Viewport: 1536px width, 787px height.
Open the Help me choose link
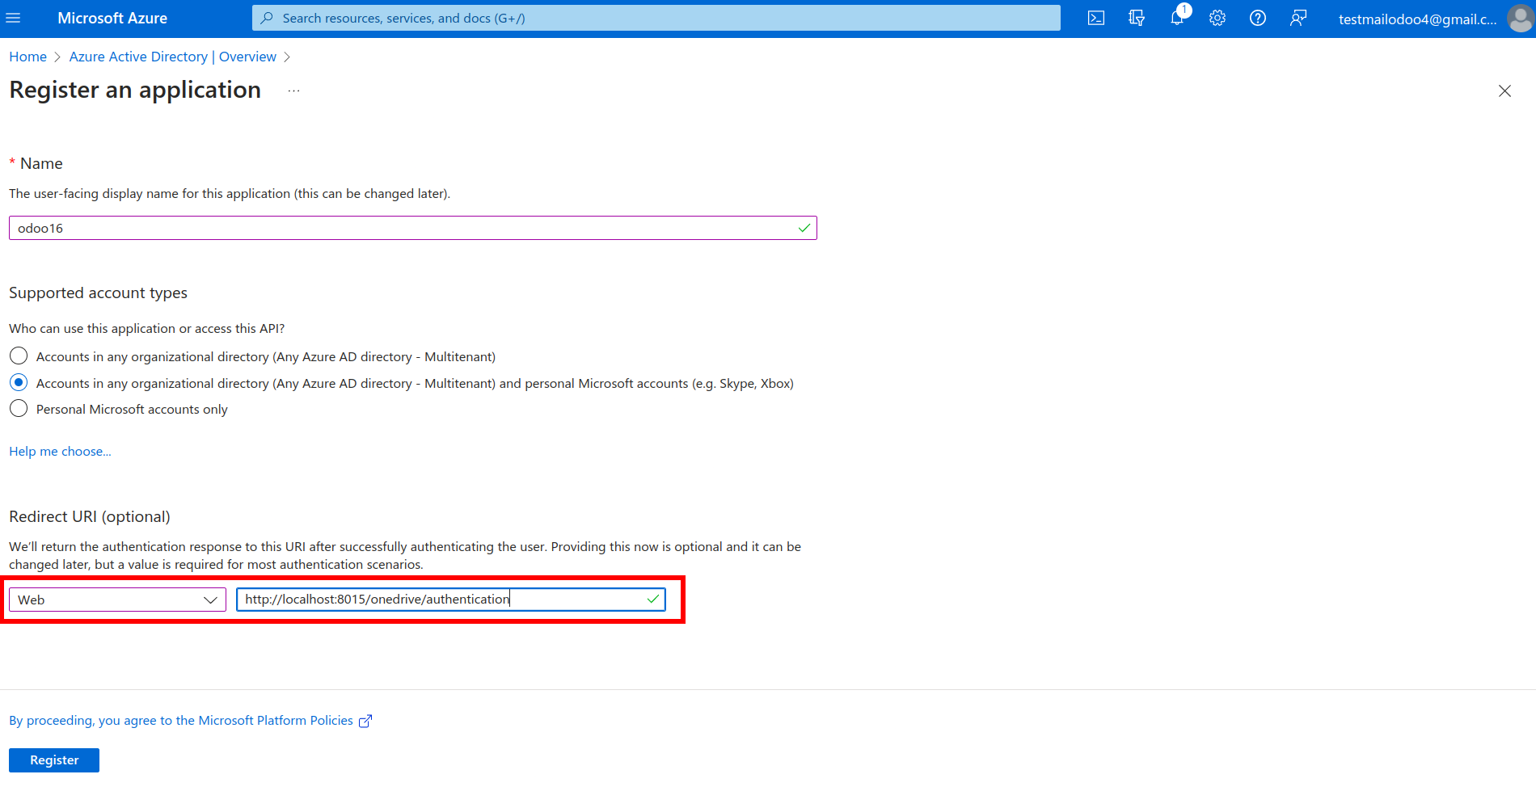click(60, 451)
